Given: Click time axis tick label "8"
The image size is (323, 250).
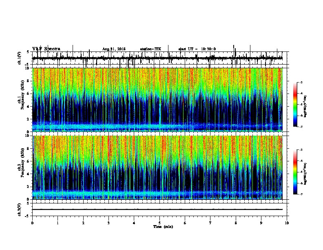Looking at the screenshot, I should pyautogui.click(x=236, y=223).
